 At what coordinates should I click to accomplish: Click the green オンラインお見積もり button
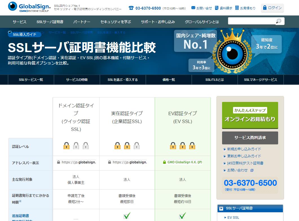[250, 115]
